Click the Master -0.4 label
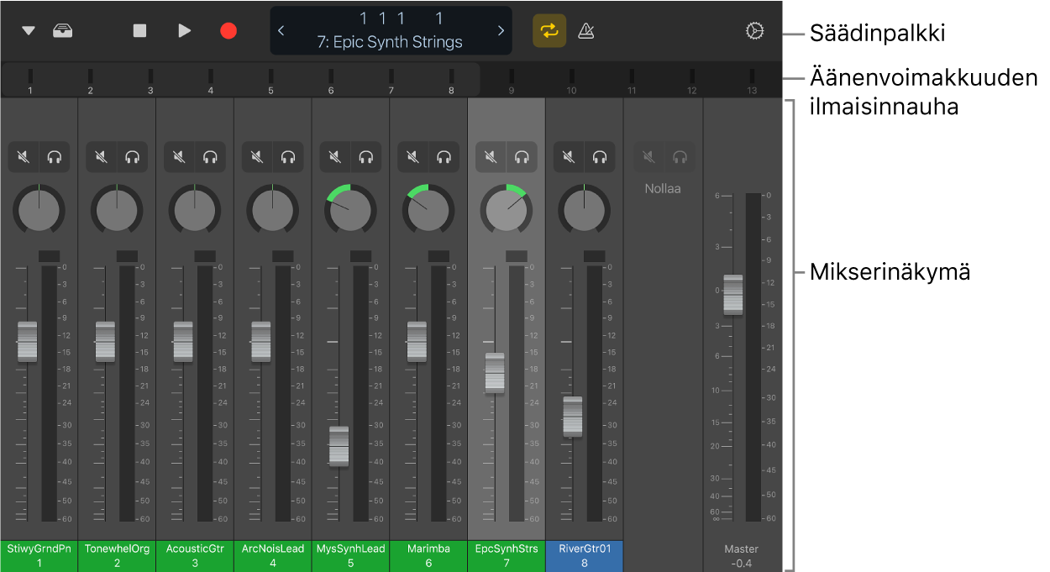This screenshot has width=1050, height=572. click(743, 556)
